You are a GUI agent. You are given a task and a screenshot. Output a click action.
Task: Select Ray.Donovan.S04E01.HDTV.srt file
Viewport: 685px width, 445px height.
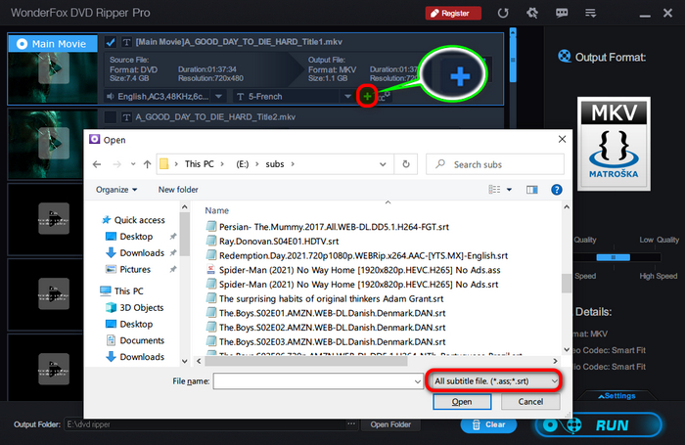(x=279, y=241)
